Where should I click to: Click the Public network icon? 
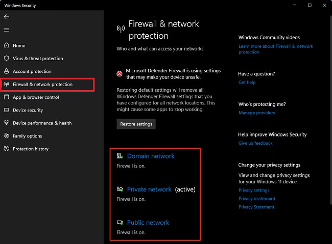(120, 223)
